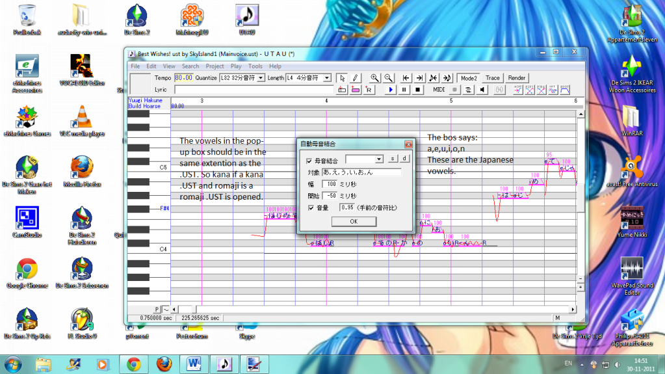The height and width of the screenshot is (374, 665).
Task: Open the Tools menu
Action: tap(255, 66)
